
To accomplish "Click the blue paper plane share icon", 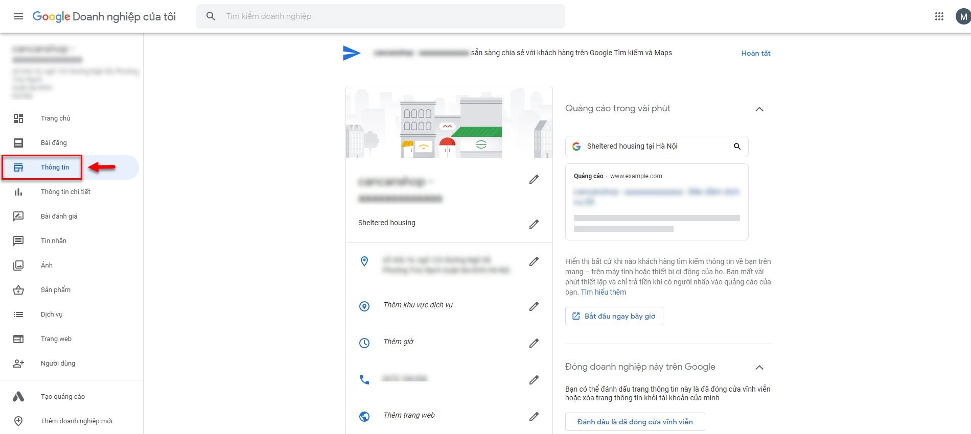I will pyautogui.click(x=352, y=53).
